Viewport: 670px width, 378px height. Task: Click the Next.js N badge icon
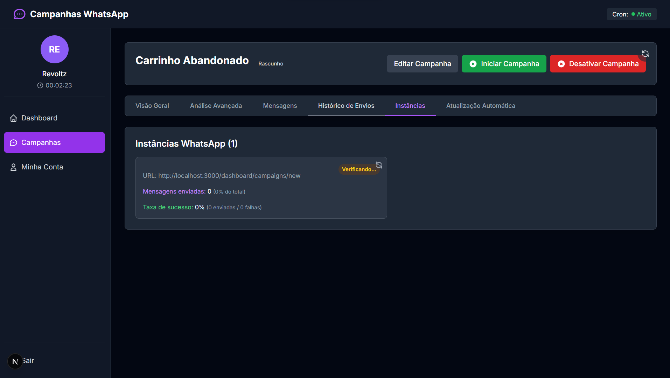(15, 362)
